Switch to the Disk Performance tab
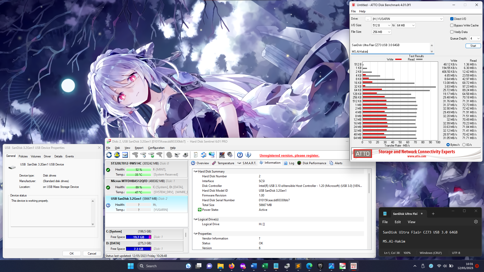Screen dimensions: 484x272 point(312,163)
